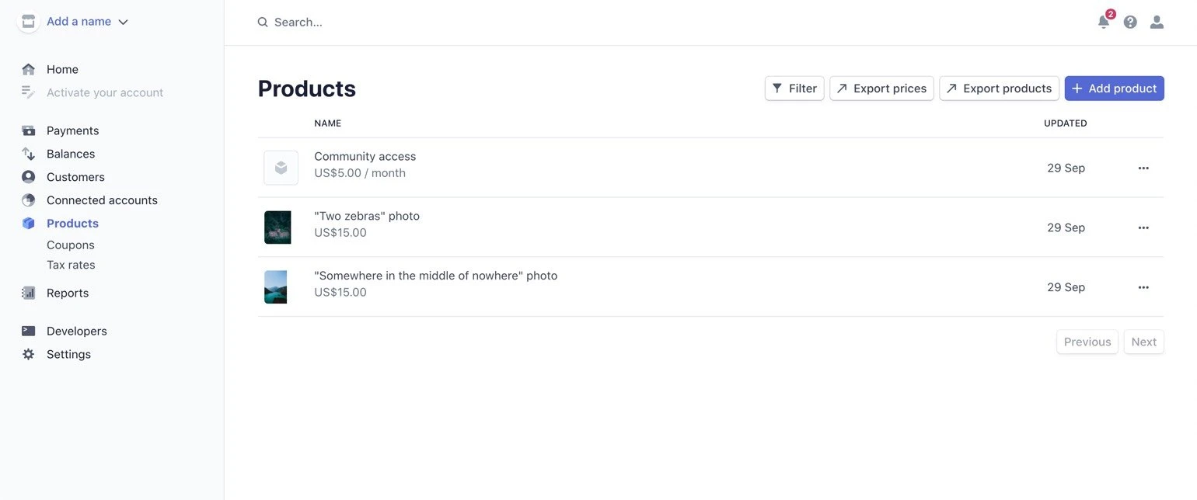The height and width of the screenshot is (500, 1197).
Task: Click the Settings gear icon
Action: (29, 354)
